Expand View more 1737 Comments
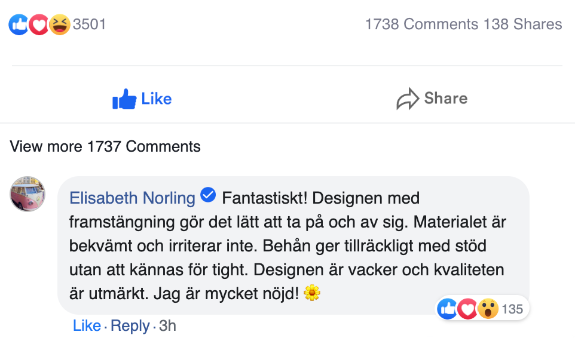 click(105, 146)
